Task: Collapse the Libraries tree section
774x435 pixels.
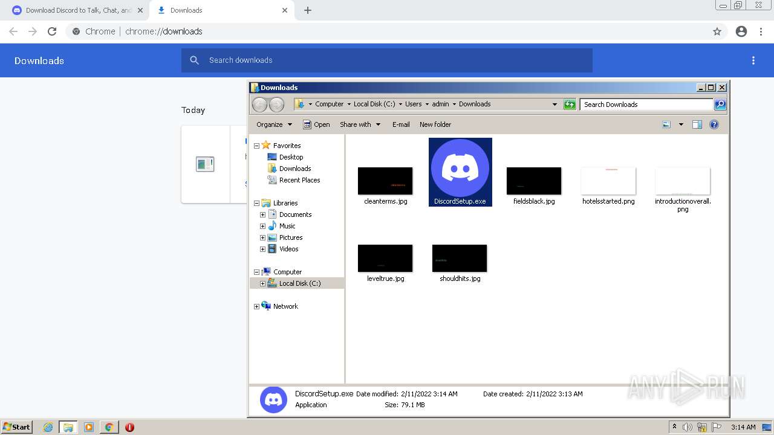Action: [256, 203]
